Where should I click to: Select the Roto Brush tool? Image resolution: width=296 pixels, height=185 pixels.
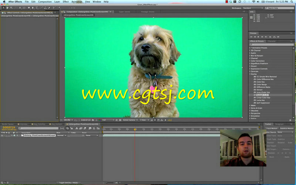coord(54,8)
